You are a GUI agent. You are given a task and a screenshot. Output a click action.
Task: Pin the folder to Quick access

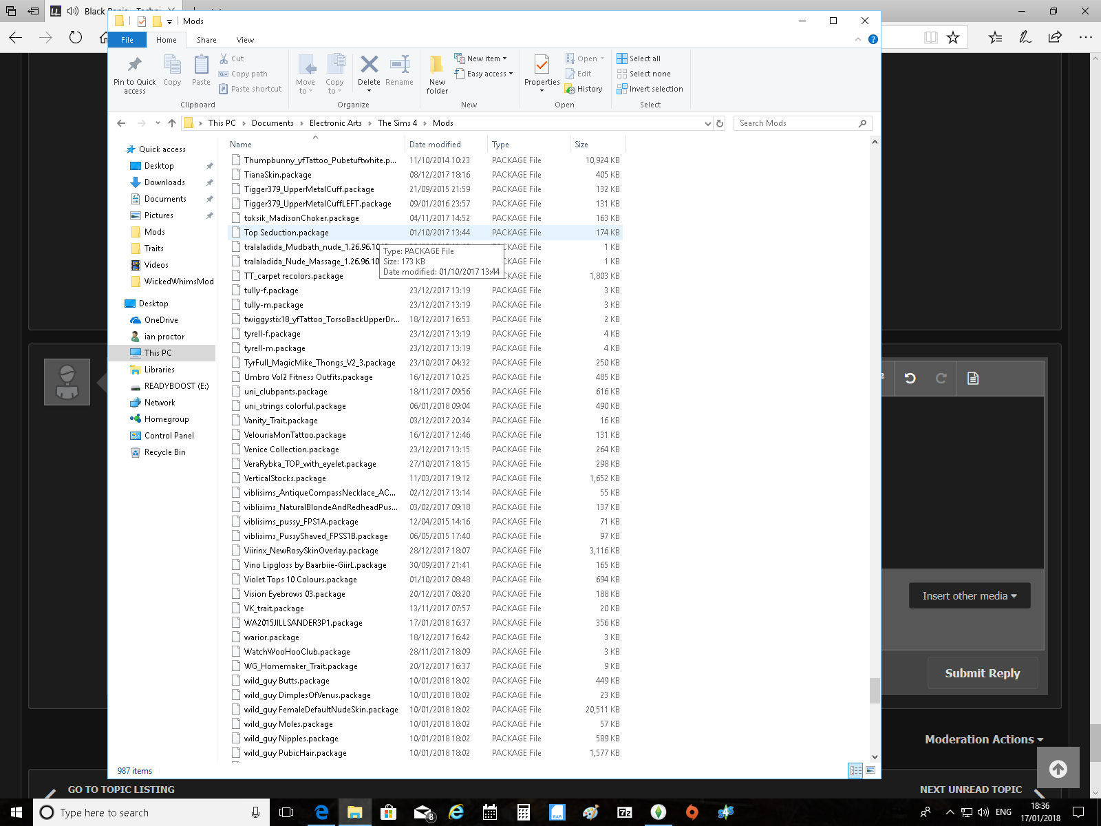135,74
